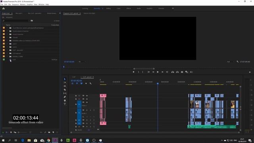
Task: Open the Comparison View button
Action: (x=187, y=72)
